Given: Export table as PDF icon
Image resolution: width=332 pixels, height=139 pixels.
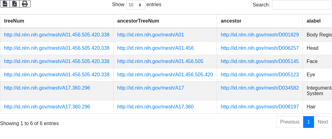Looking at the screenshot, I should pyautogui.click(x=15, y=4).
